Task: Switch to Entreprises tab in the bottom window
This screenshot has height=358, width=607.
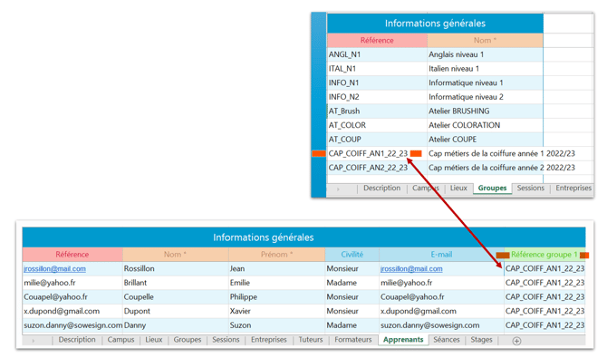Action: 269,340
